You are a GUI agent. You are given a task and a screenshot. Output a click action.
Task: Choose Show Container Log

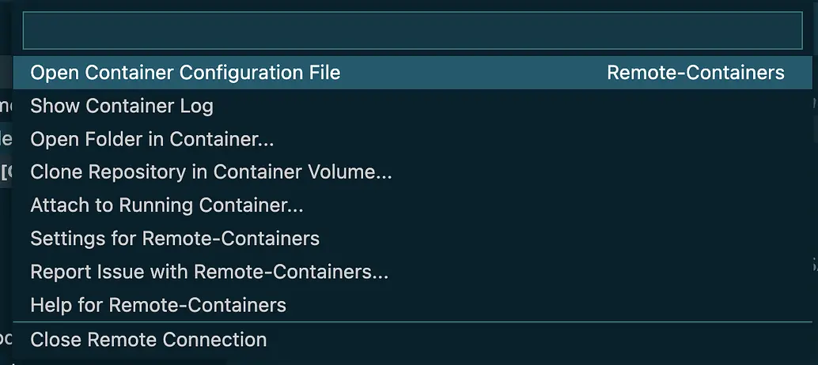coord(412,106)
